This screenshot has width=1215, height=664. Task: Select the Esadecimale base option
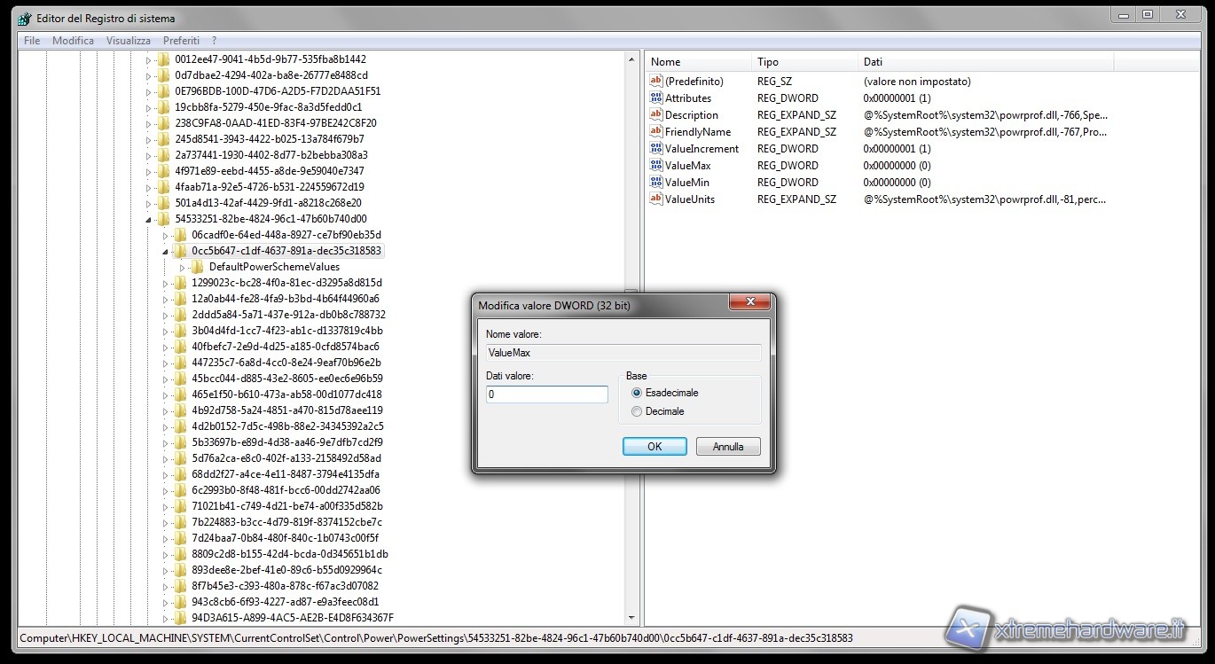(637, 393)
